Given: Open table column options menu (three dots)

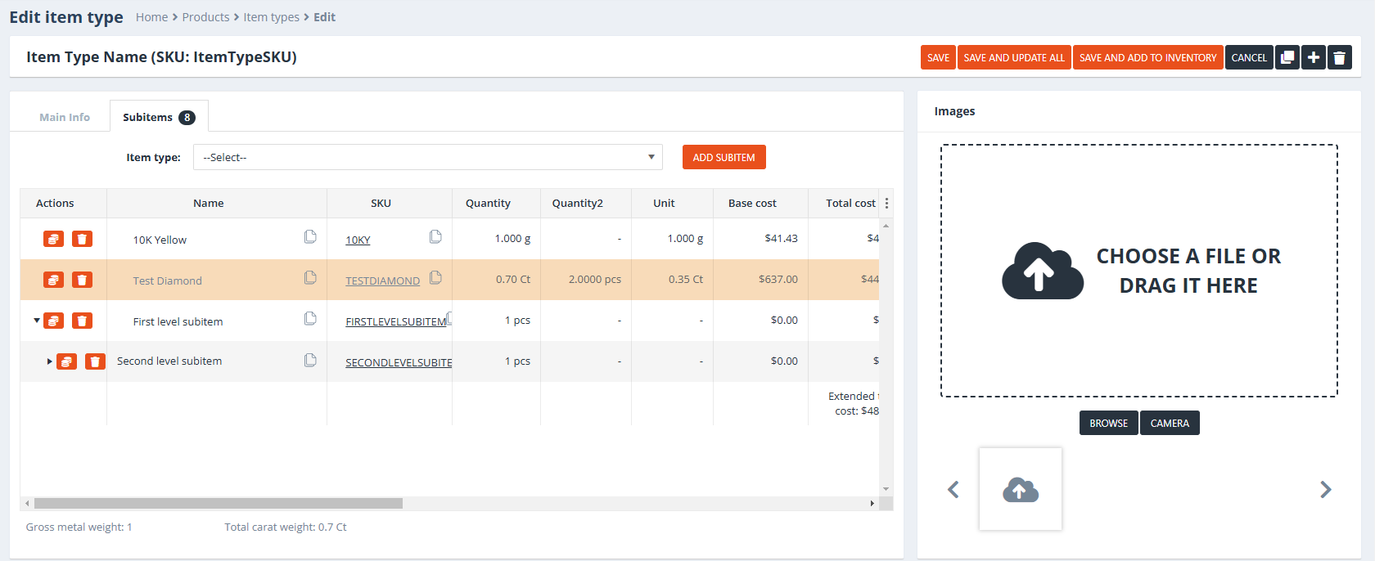Looking at the screenshot, I should click(x=886, y=203).
